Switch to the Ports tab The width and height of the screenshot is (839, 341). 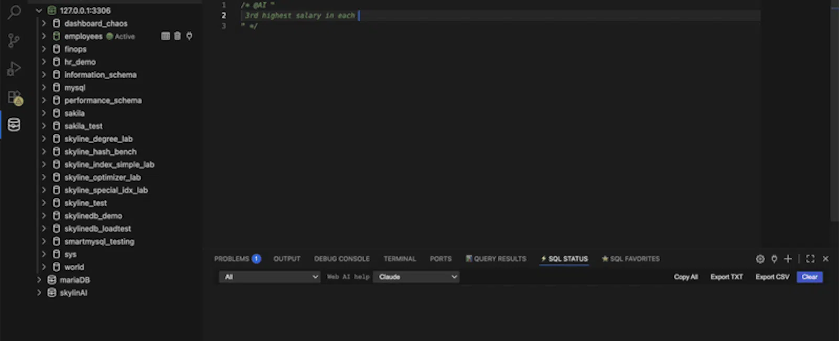[440, 259]
